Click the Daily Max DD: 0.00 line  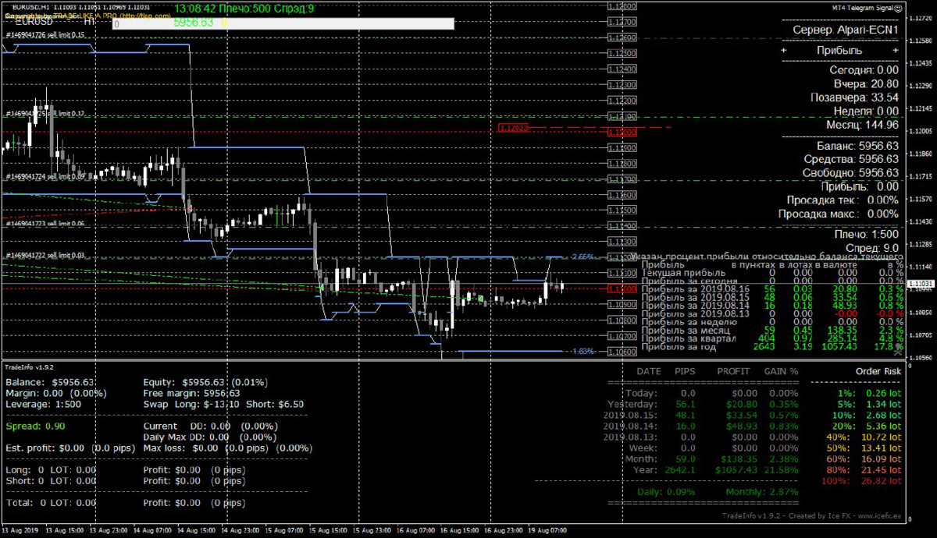tap(211, 437)
